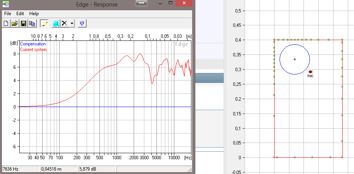Image resolution: width=354 pixels, height=174 pixels.
Task: Maximize the Edge - Response window
Action: (x=171, y=3)
